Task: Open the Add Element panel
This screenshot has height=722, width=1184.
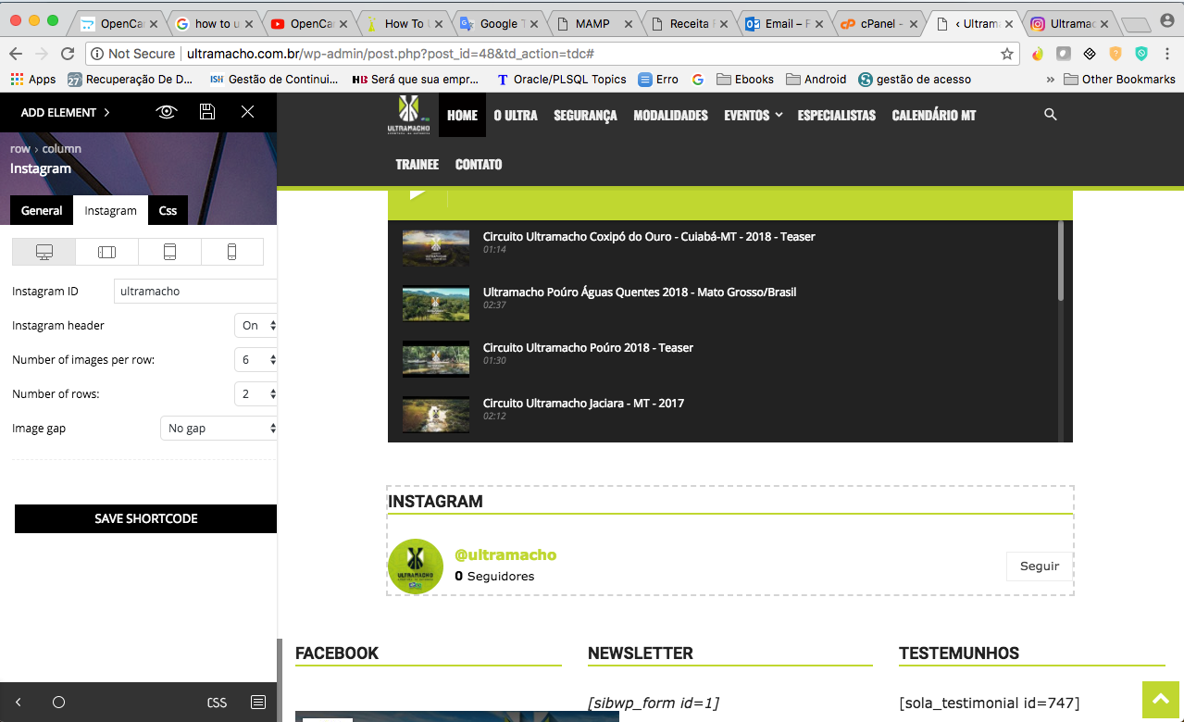Action: [x=66, y=112]
